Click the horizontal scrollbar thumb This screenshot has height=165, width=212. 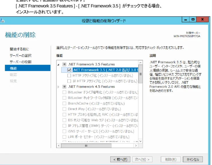coord(86,146)
